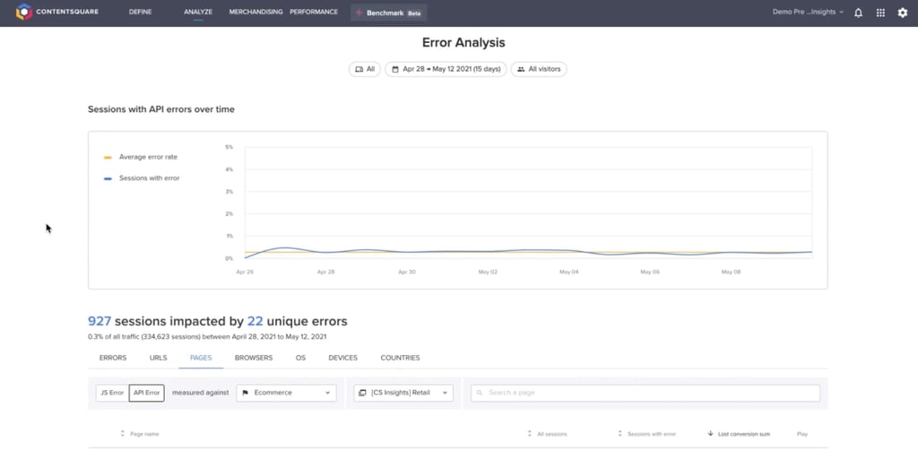Sort descending by Lost conversion sum

(x=712, y=434)
